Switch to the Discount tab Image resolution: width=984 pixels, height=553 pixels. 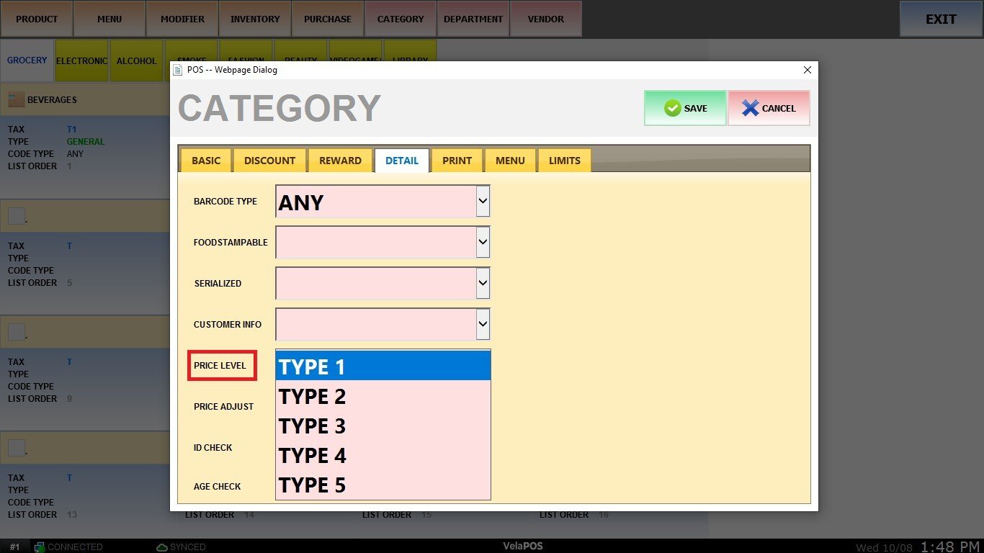coord(269,161)
